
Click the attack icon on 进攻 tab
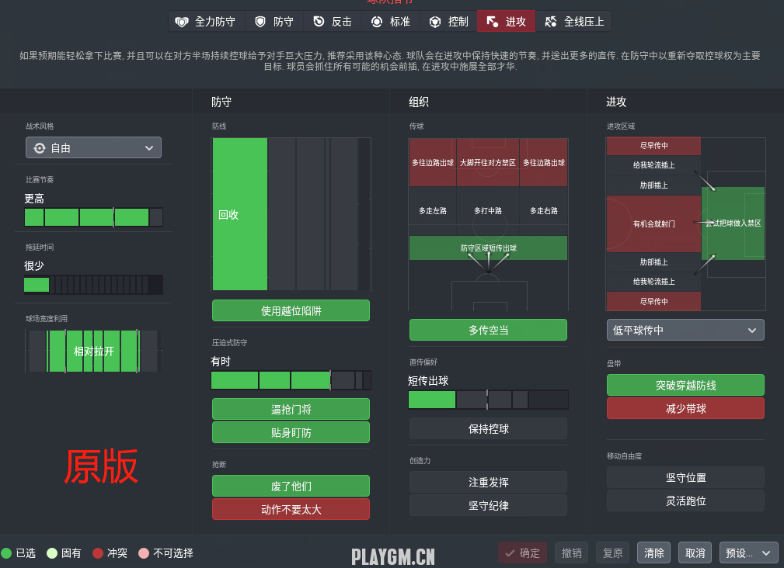click(493, 22)
